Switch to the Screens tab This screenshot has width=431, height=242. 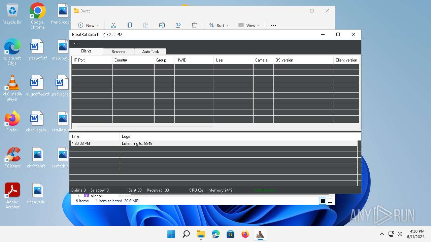point(119,52)
